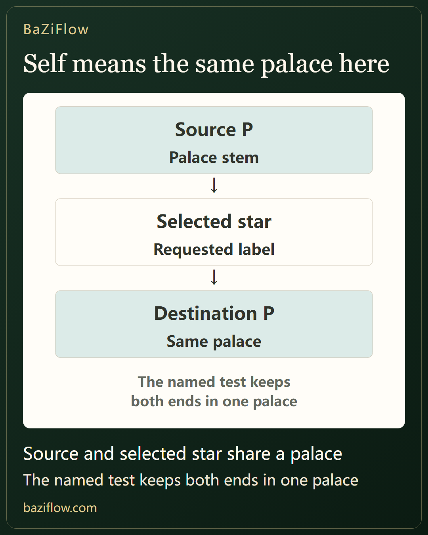Click the 'Palace stem' subtitle text
The height and width of the screenshot is (535, 428).
[x=214, y=158]
